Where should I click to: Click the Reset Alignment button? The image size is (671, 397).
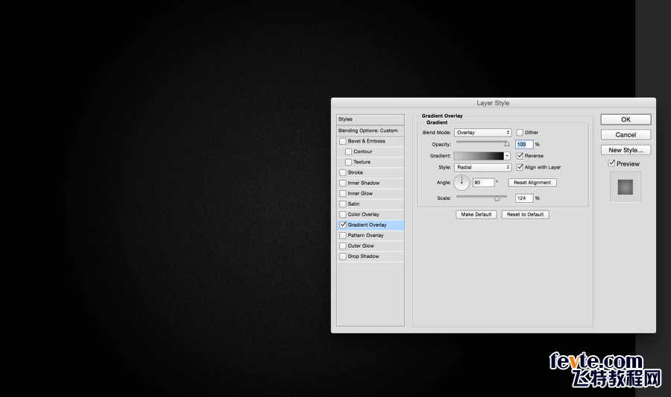click(x=532, y=182)
